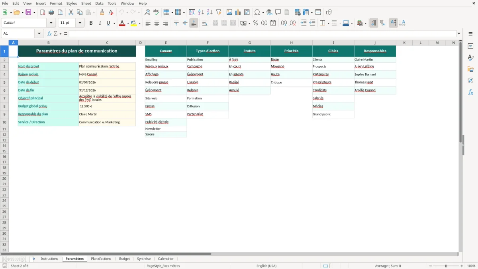Click the formula input line
This screenshot has height=269, width=478.
click(262, 33)
